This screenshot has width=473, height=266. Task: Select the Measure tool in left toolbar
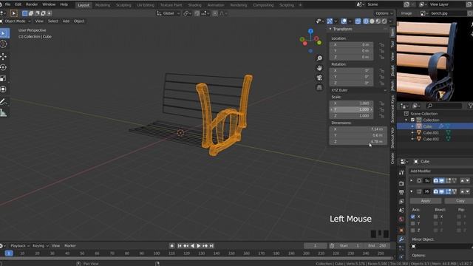coord(4,113)
